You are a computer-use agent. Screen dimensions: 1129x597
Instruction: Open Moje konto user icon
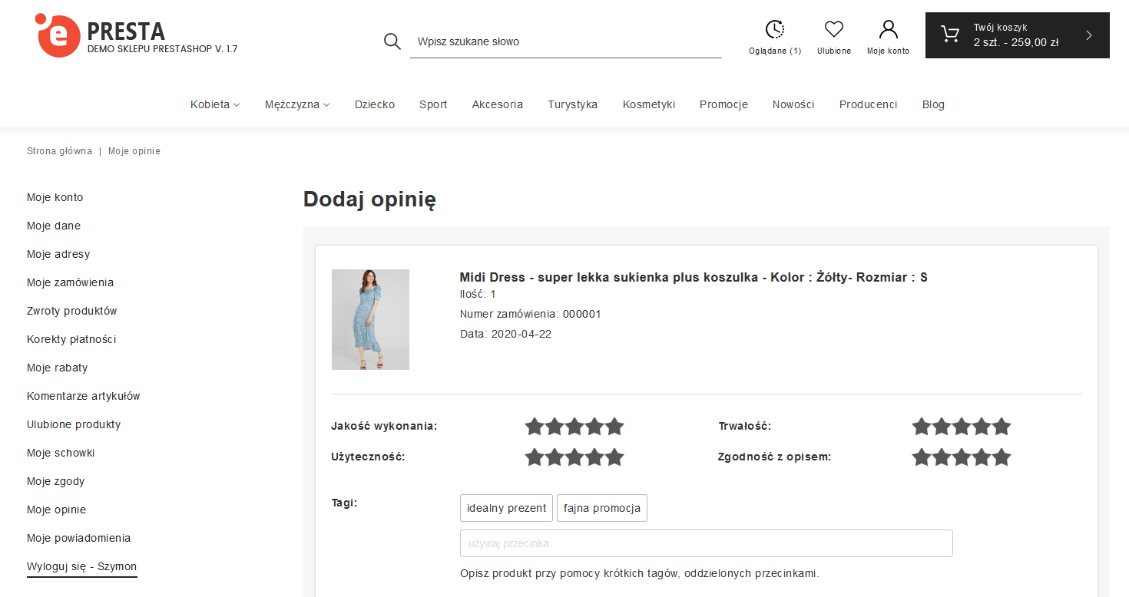[x=888, y=30]
